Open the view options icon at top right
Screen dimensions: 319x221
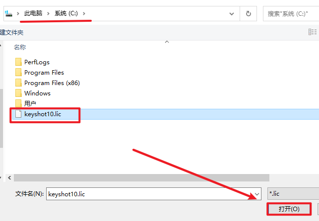pyautogui.click(x=312, y=32)
